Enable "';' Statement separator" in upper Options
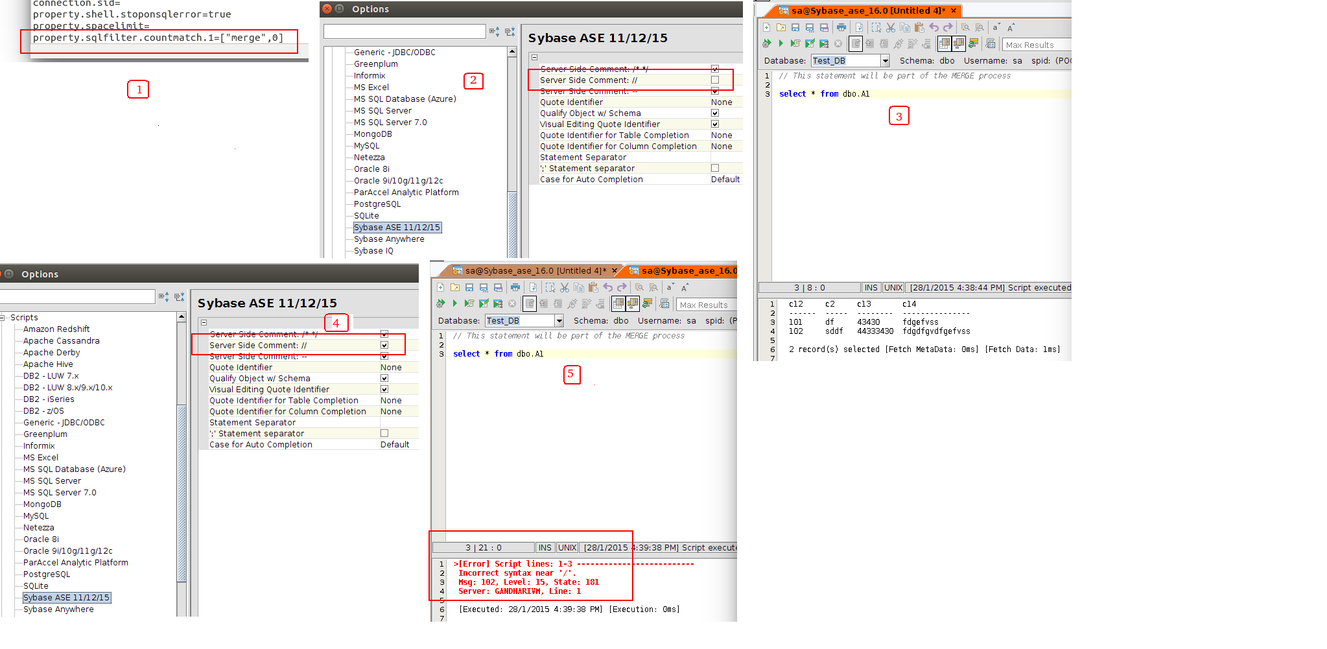 (715, 168)
